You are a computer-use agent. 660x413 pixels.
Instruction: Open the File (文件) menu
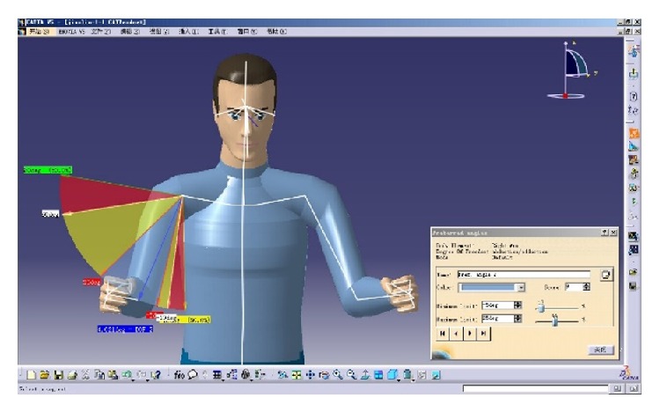[x=101, y=32]
